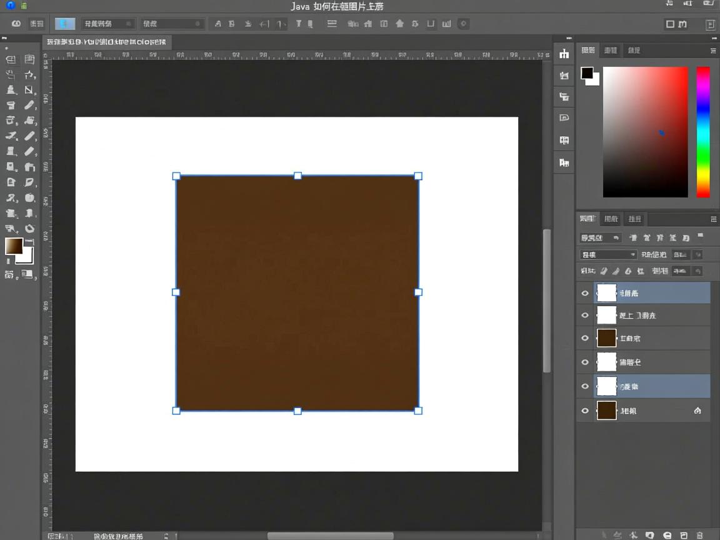Click the add layer mask button in Layers footer
The width and height of the screenshot is (720, 540).
click(650, 535)
